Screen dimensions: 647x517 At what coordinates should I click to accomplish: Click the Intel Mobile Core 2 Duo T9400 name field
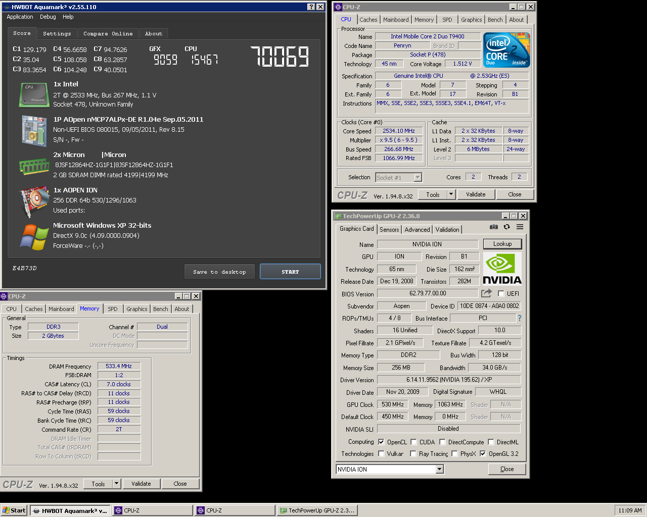[x=427, y=36]
